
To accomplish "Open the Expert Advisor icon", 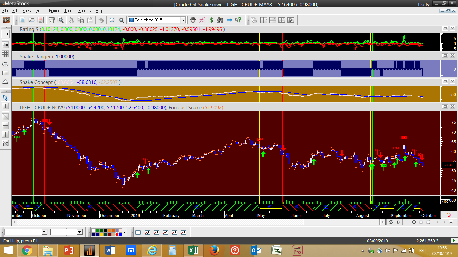I will [193, 20].
